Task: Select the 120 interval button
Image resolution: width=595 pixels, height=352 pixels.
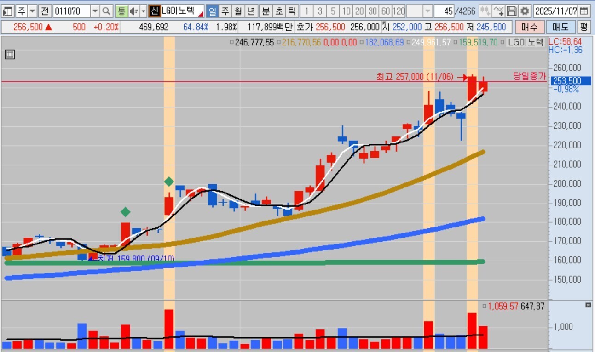Action: coord(399,11)
